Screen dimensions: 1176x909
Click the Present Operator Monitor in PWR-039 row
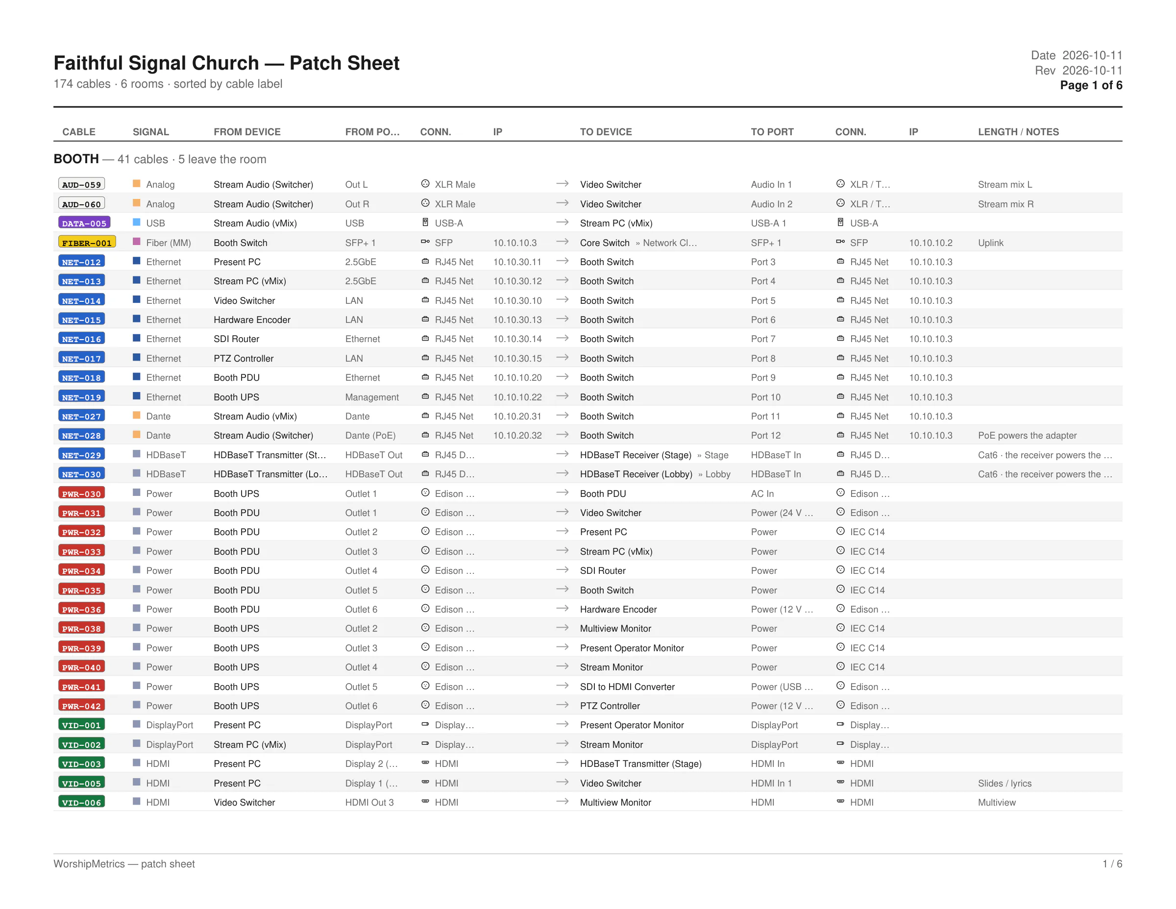[632, 648]
